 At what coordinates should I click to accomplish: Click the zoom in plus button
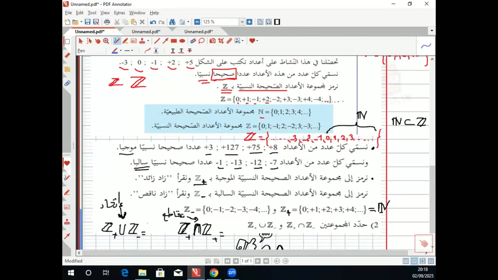(x=250, y=22)
